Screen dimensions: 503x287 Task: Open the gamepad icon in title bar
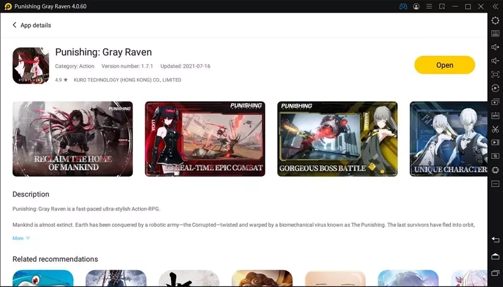[403, 6]
